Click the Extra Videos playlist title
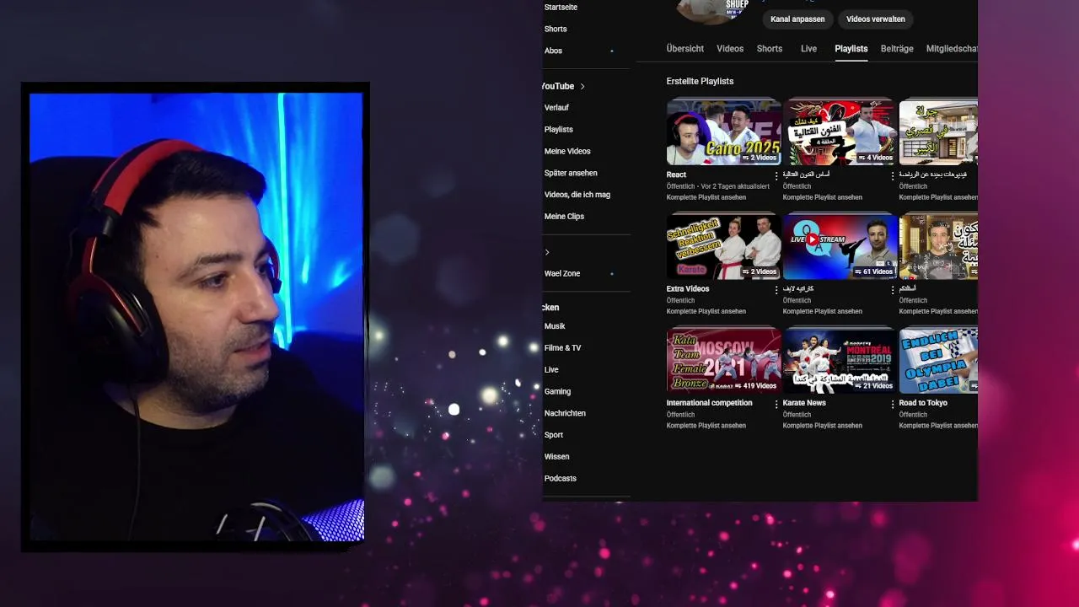Viewport: 1079px width, 607px height. click(x=688, y=289)
